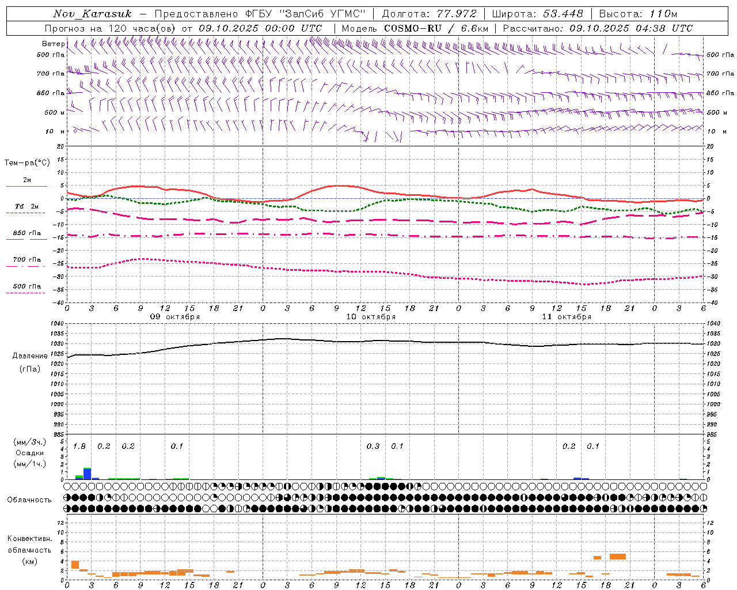Click the 'Прогноз на 120 часа(ов)' text
Image resolution: width=737 pixels, height=590 pixels.
[111, 28]
